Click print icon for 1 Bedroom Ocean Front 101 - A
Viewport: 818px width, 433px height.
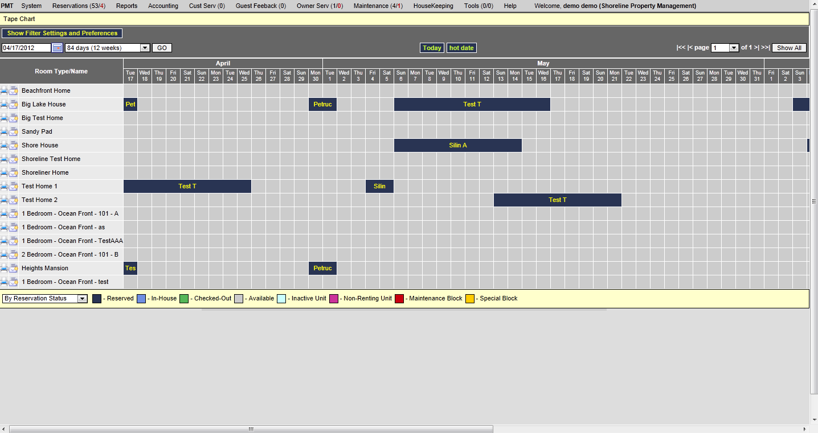click(x=4, y=213)
